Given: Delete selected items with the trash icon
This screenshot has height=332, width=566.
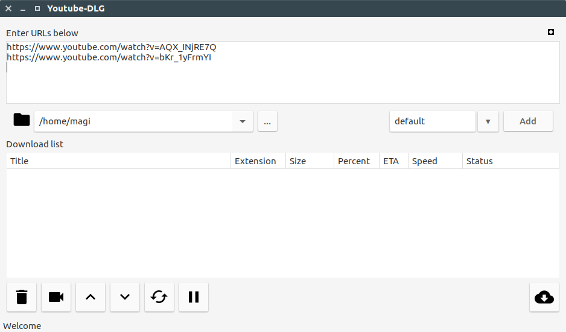Looking at the screenshot, I should pyautogui.click(x=22, y=297).
